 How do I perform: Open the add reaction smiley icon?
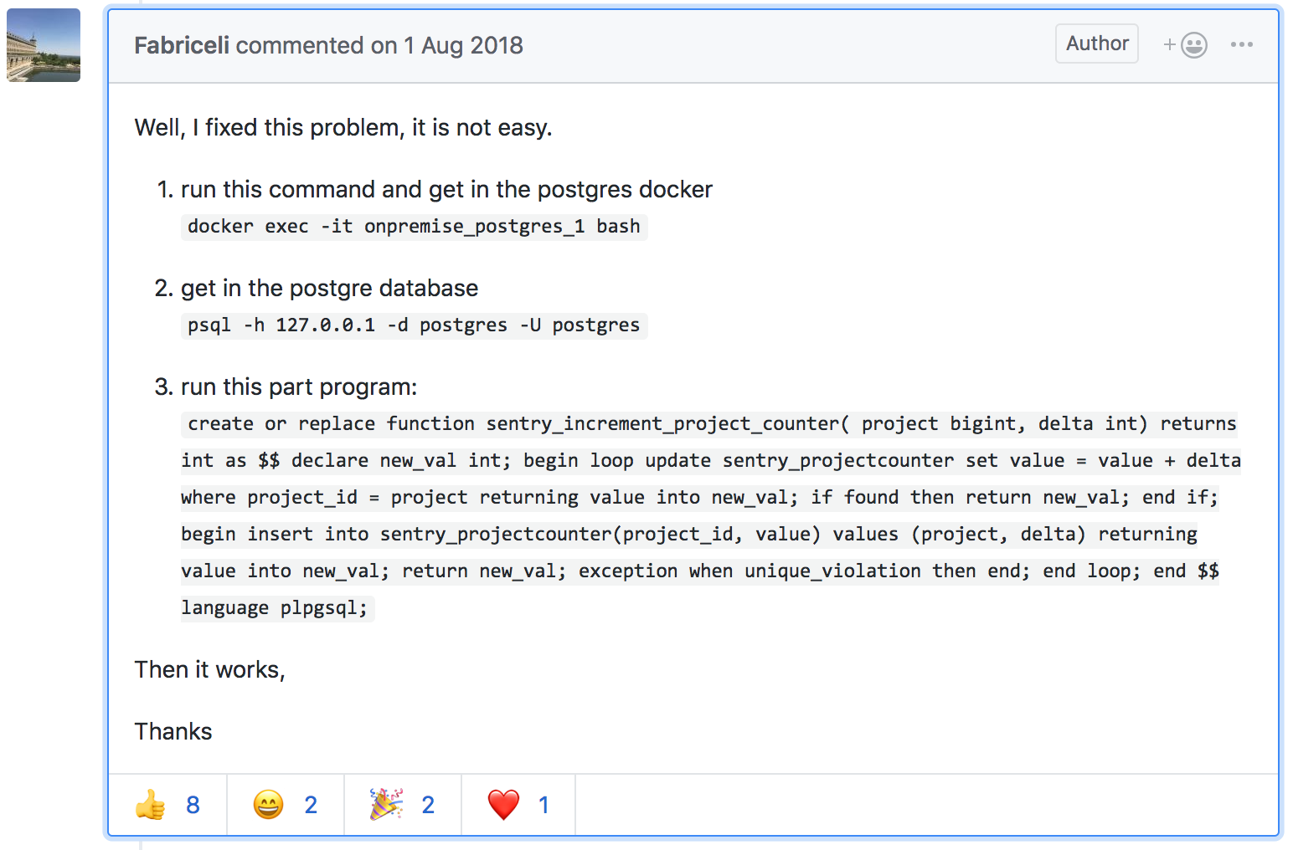click(1194, 45)
